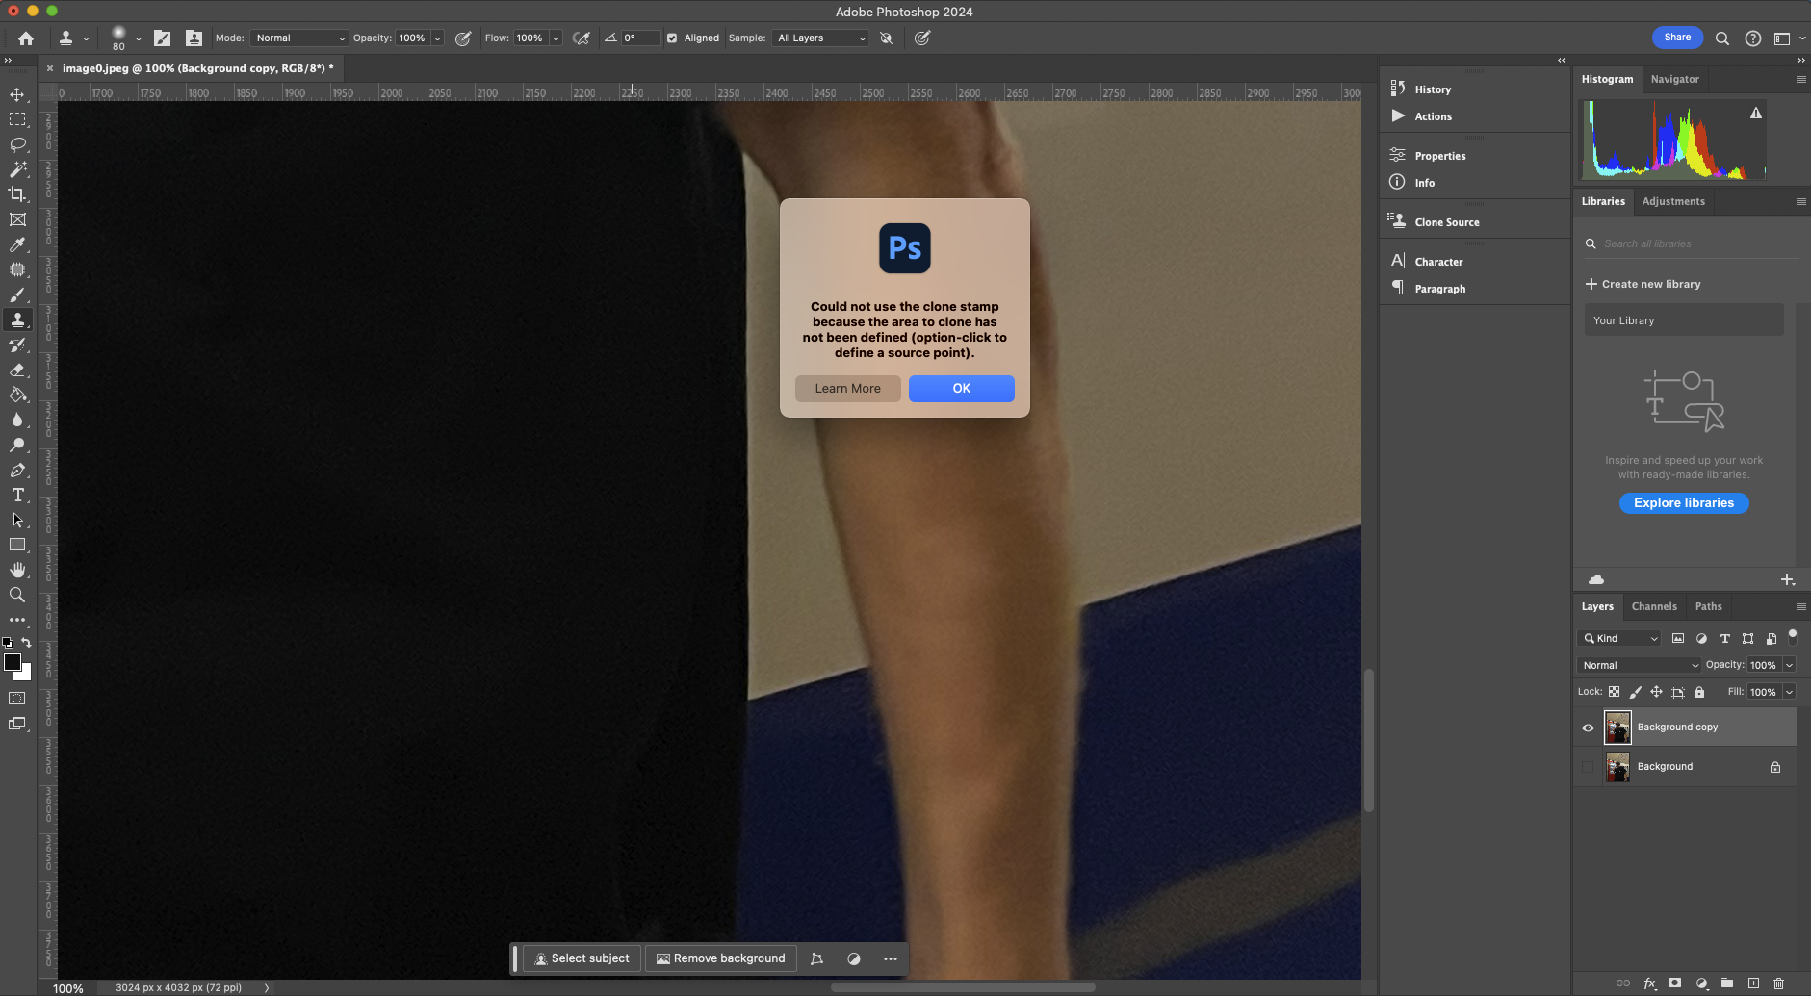Select the Lasso tool
Image resolution: width=1811 pixels, height=996 pixels.
point(17,144)
